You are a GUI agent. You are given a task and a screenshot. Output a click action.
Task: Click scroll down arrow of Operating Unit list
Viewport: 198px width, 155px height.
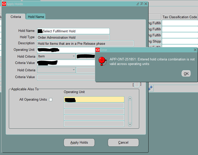point(130,125)
